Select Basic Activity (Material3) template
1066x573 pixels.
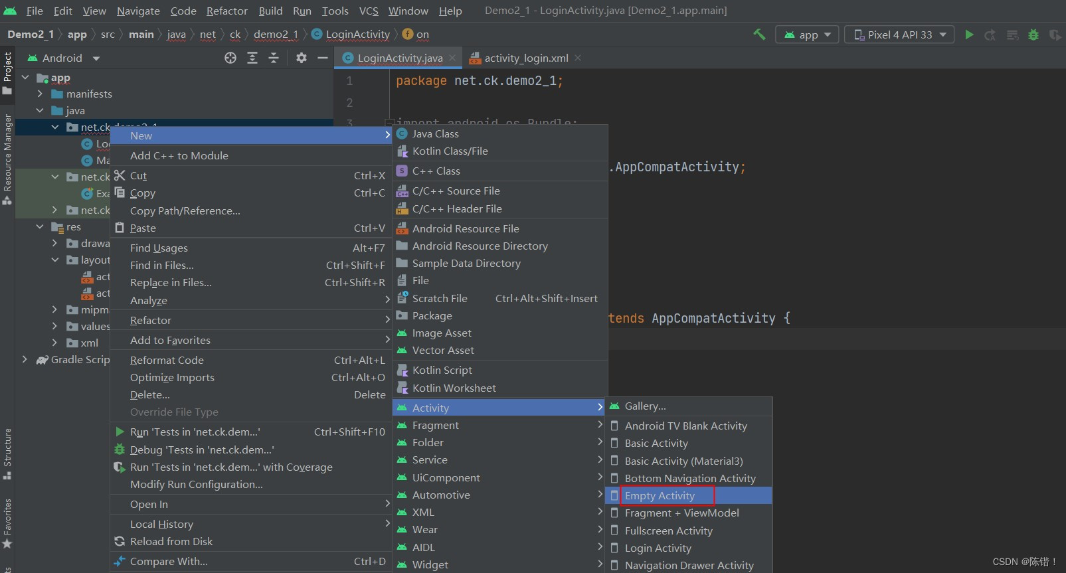click(689, 461)
